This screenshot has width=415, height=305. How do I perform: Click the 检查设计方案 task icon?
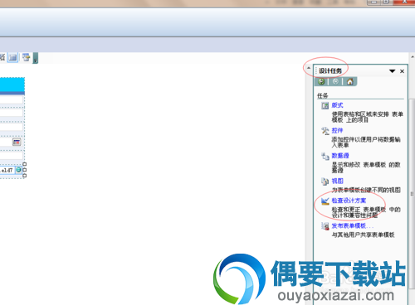pyautogui.click(x=325, y=201)
